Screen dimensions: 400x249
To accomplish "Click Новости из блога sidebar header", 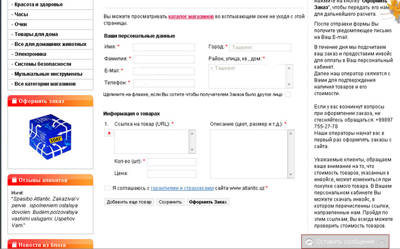I will click(x=50, y=244).
